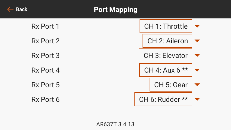Screen dimensions: 231x130
Task: Expand the arrow beside CH 5: Gear
Action: click(x=197, y=85)
